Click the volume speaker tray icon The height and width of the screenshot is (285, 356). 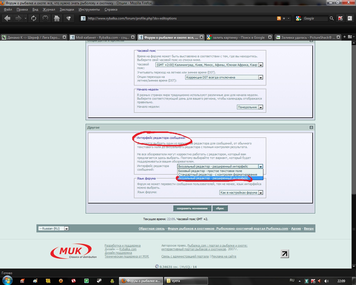[326, 281]
